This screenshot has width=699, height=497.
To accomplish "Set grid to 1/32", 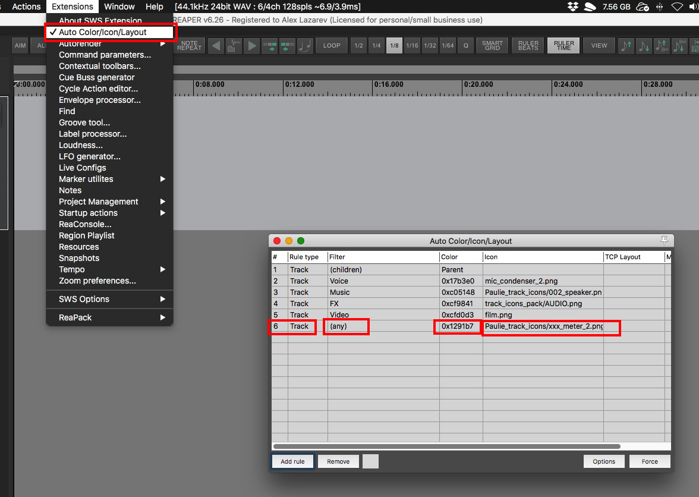I will click(x=430, y=45).
